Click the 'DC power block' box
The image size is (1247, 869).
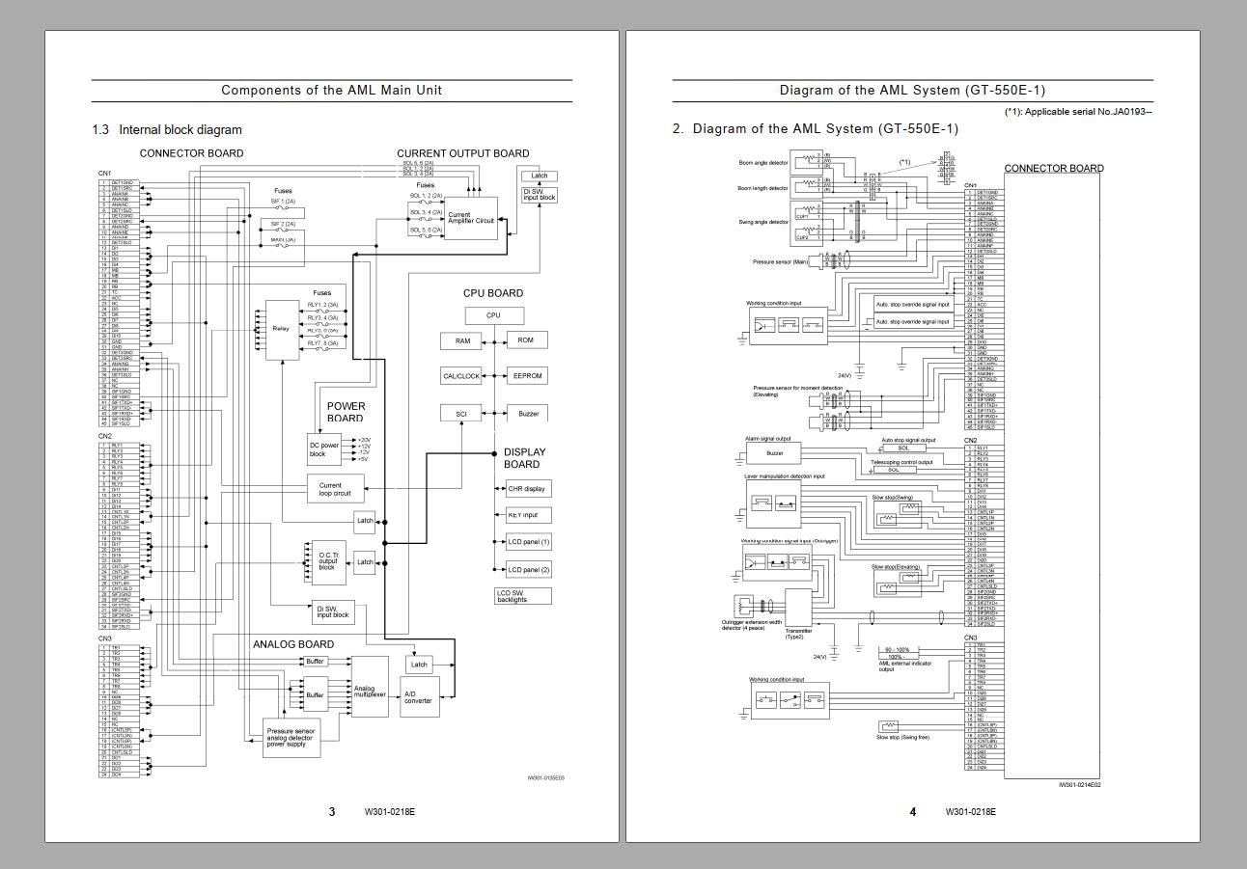click(x=323, y=449)
